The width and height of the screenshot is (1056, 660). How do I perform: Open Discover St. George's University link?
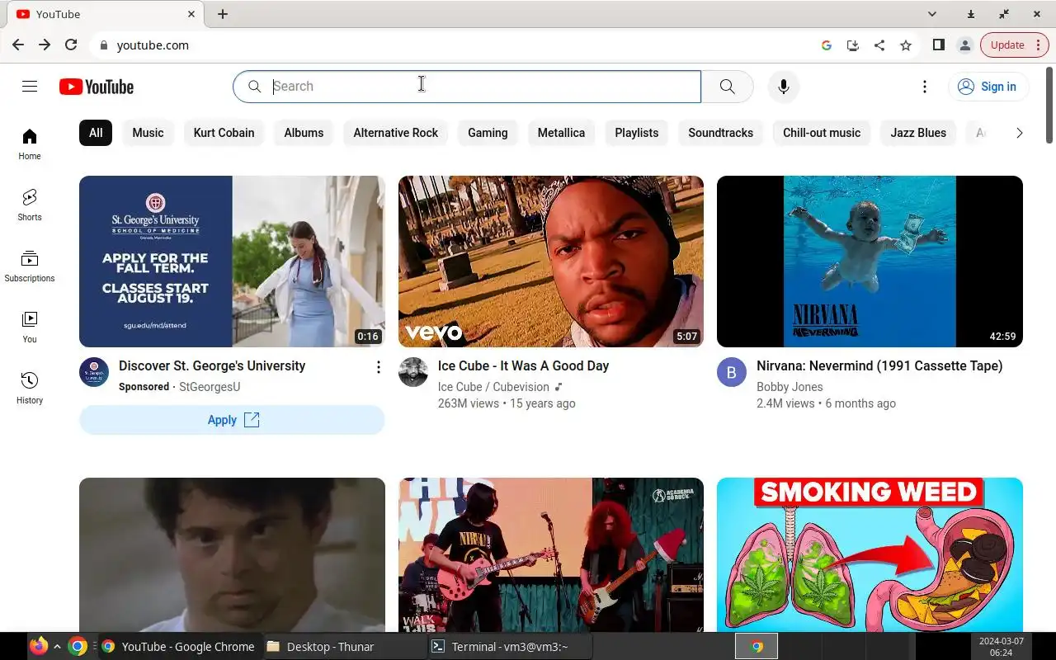click(212, 366)
